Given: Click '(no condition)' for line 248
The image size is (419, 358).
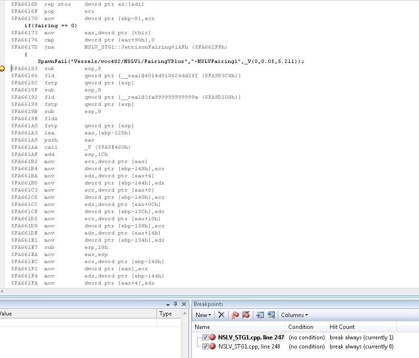Looking at the screenshot, I should pyautogui.click(x=306, y=347).
